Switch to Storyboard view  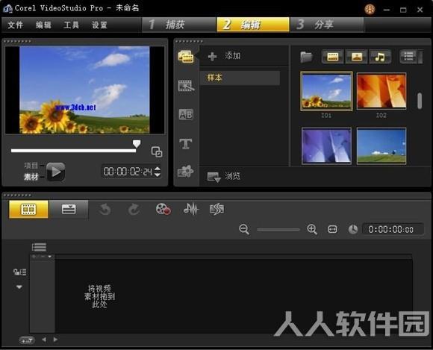click(28, 209)
